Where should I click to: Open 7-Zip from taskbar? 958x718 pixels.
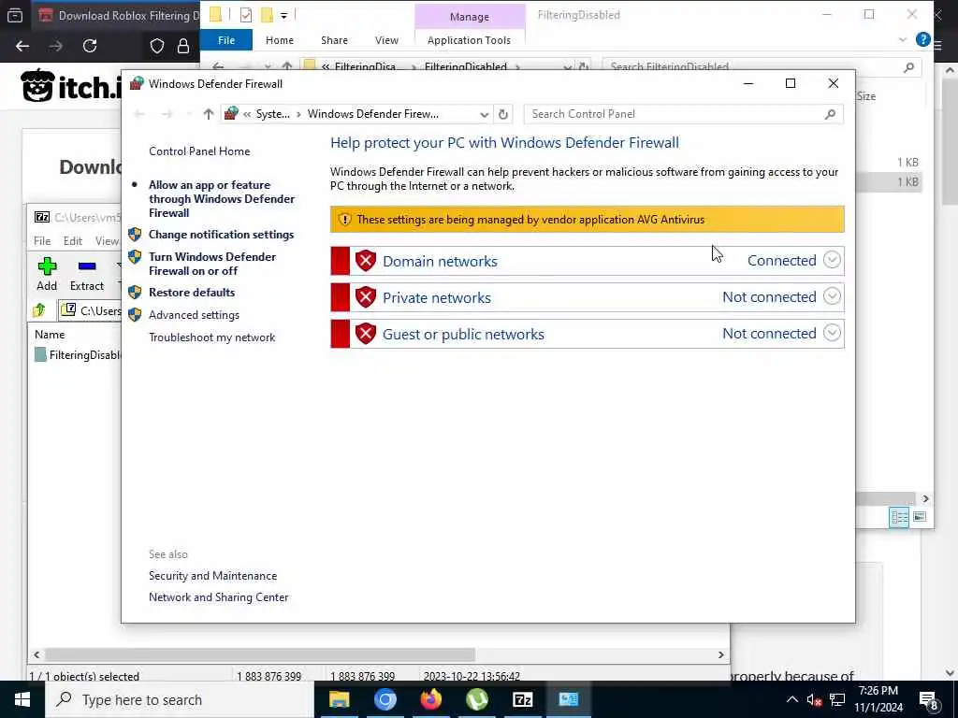[x=522, y=699]
